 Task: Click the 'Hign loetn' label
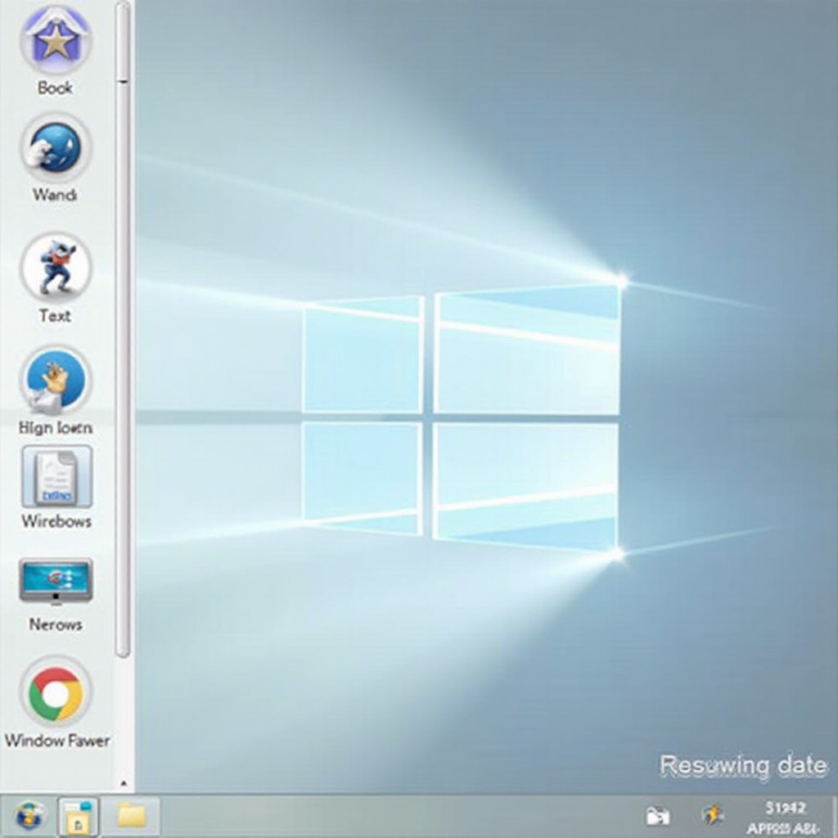point(56,427)
